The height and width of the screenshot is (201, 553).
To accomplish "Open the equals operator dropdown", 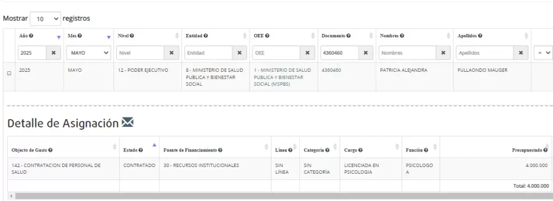I will pos(543,53).
